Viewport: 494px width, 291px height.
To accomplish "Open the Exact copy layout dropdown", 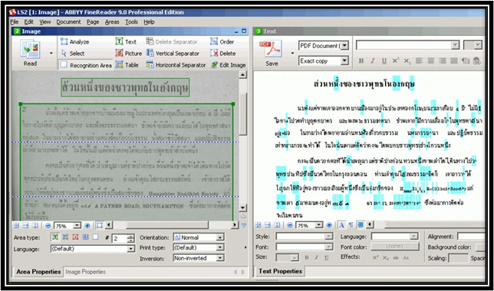I will (x=344, y=60).
